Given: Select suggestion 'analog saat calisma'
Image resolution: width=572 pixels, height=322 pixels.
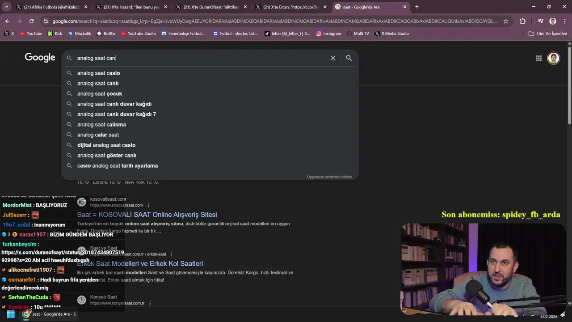Looking at the screenshot, I should (x=210, y=124).
